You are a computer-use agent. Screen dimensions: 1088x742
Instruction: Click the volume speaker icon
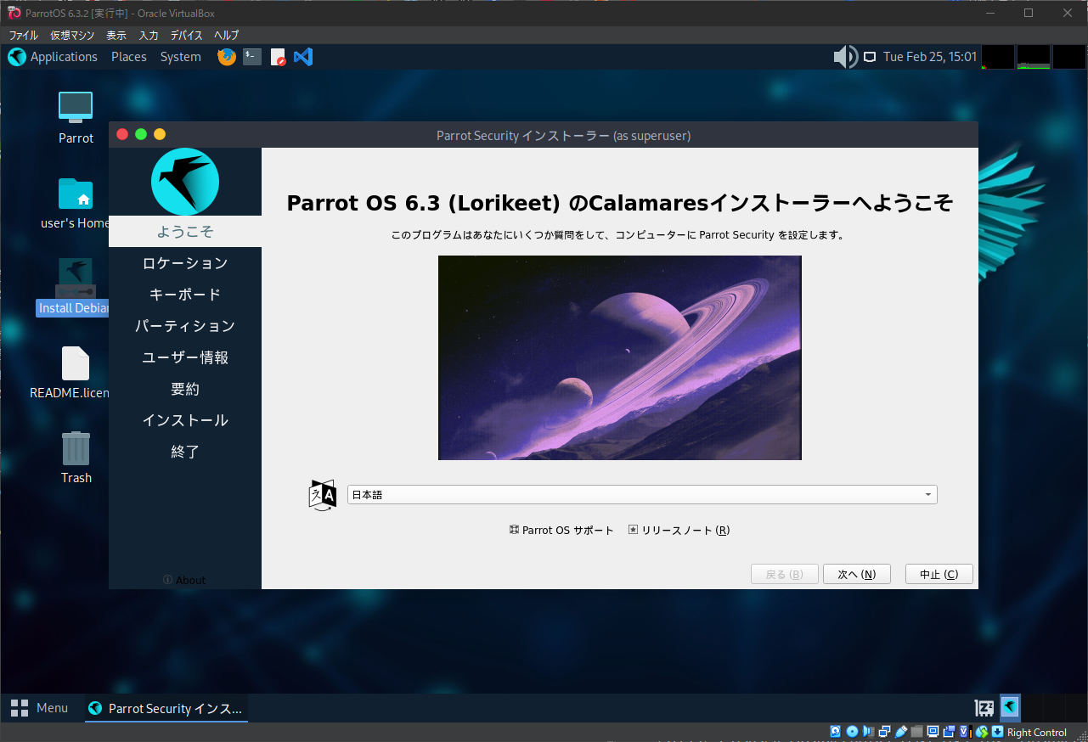coord(846,57)
